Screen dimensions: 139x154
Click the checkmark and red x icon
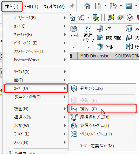coord(81,17)
